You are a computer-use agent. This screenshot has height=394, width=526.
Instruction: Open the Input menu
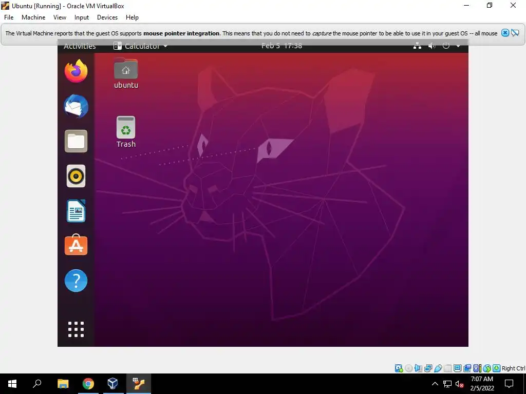point(82,17)
